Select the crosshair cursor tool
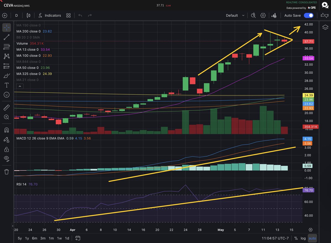Screen dimensions: 331x243 click(x=7, y=27)
